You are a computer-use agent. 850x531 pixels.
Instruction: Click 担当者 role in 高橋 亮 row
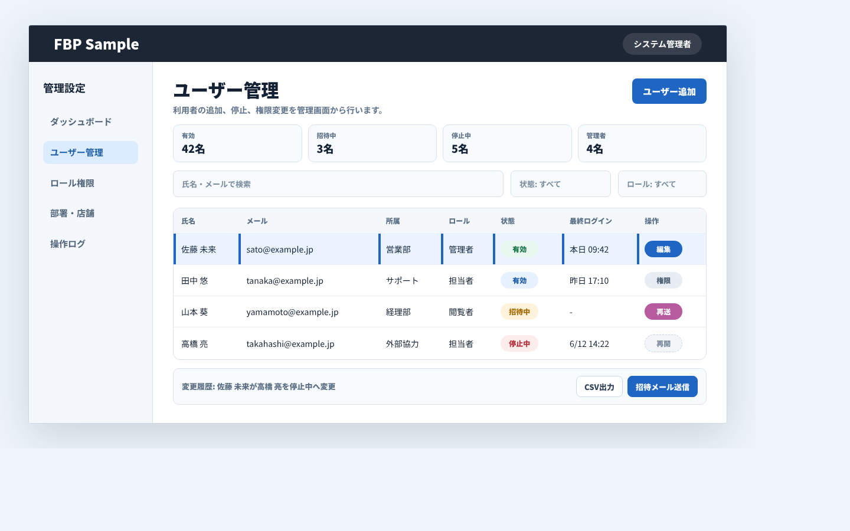461,344
